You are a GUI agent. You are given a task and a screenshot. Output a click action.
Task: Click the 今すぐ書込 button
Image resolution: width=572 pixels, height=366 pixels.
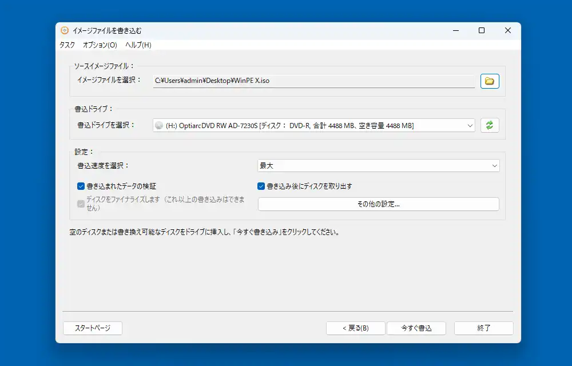[416, 328]
